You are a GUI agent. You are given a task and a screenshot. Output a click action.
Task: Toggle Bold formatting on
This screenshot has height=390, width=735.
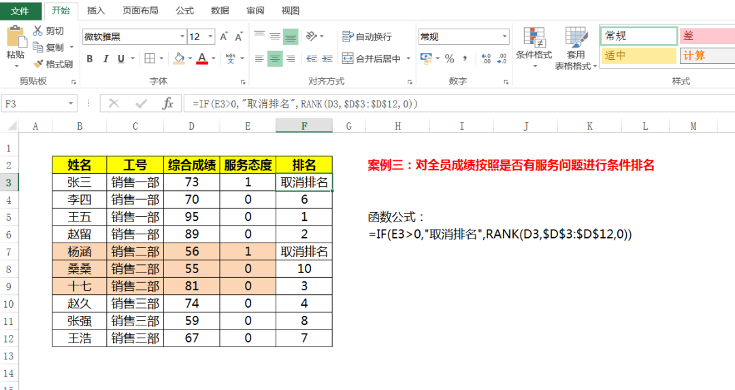(x=90, y=58)
